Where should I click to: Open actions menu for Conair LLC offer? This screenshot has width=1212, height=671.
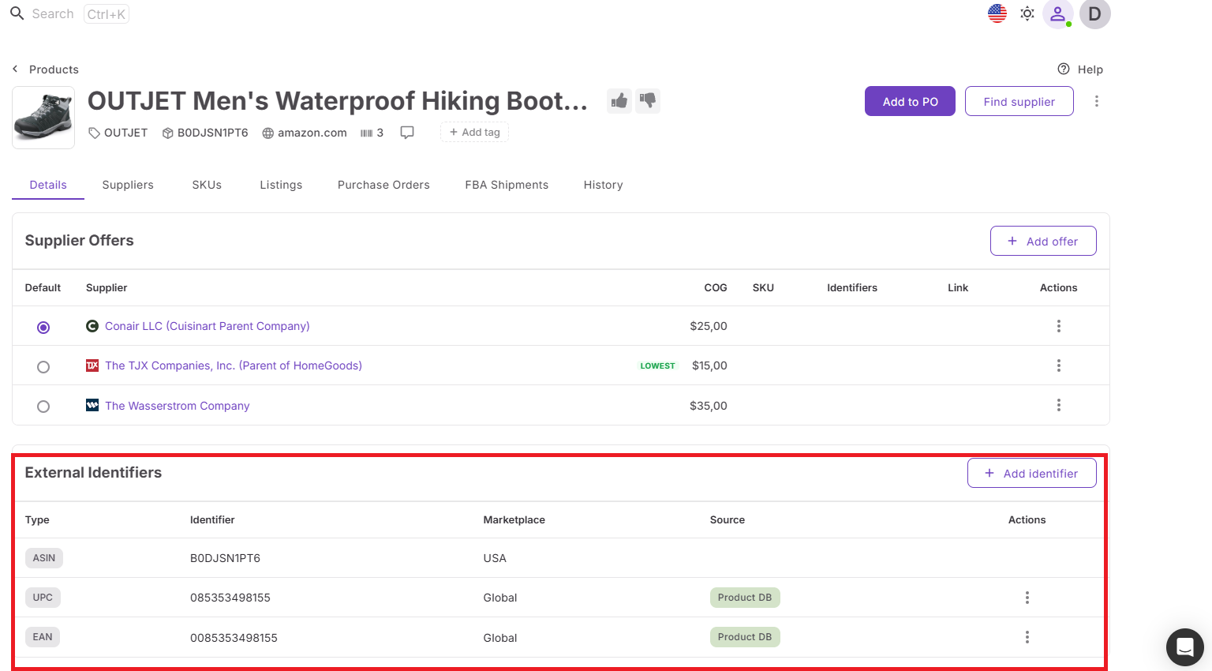click(1059, 326)
